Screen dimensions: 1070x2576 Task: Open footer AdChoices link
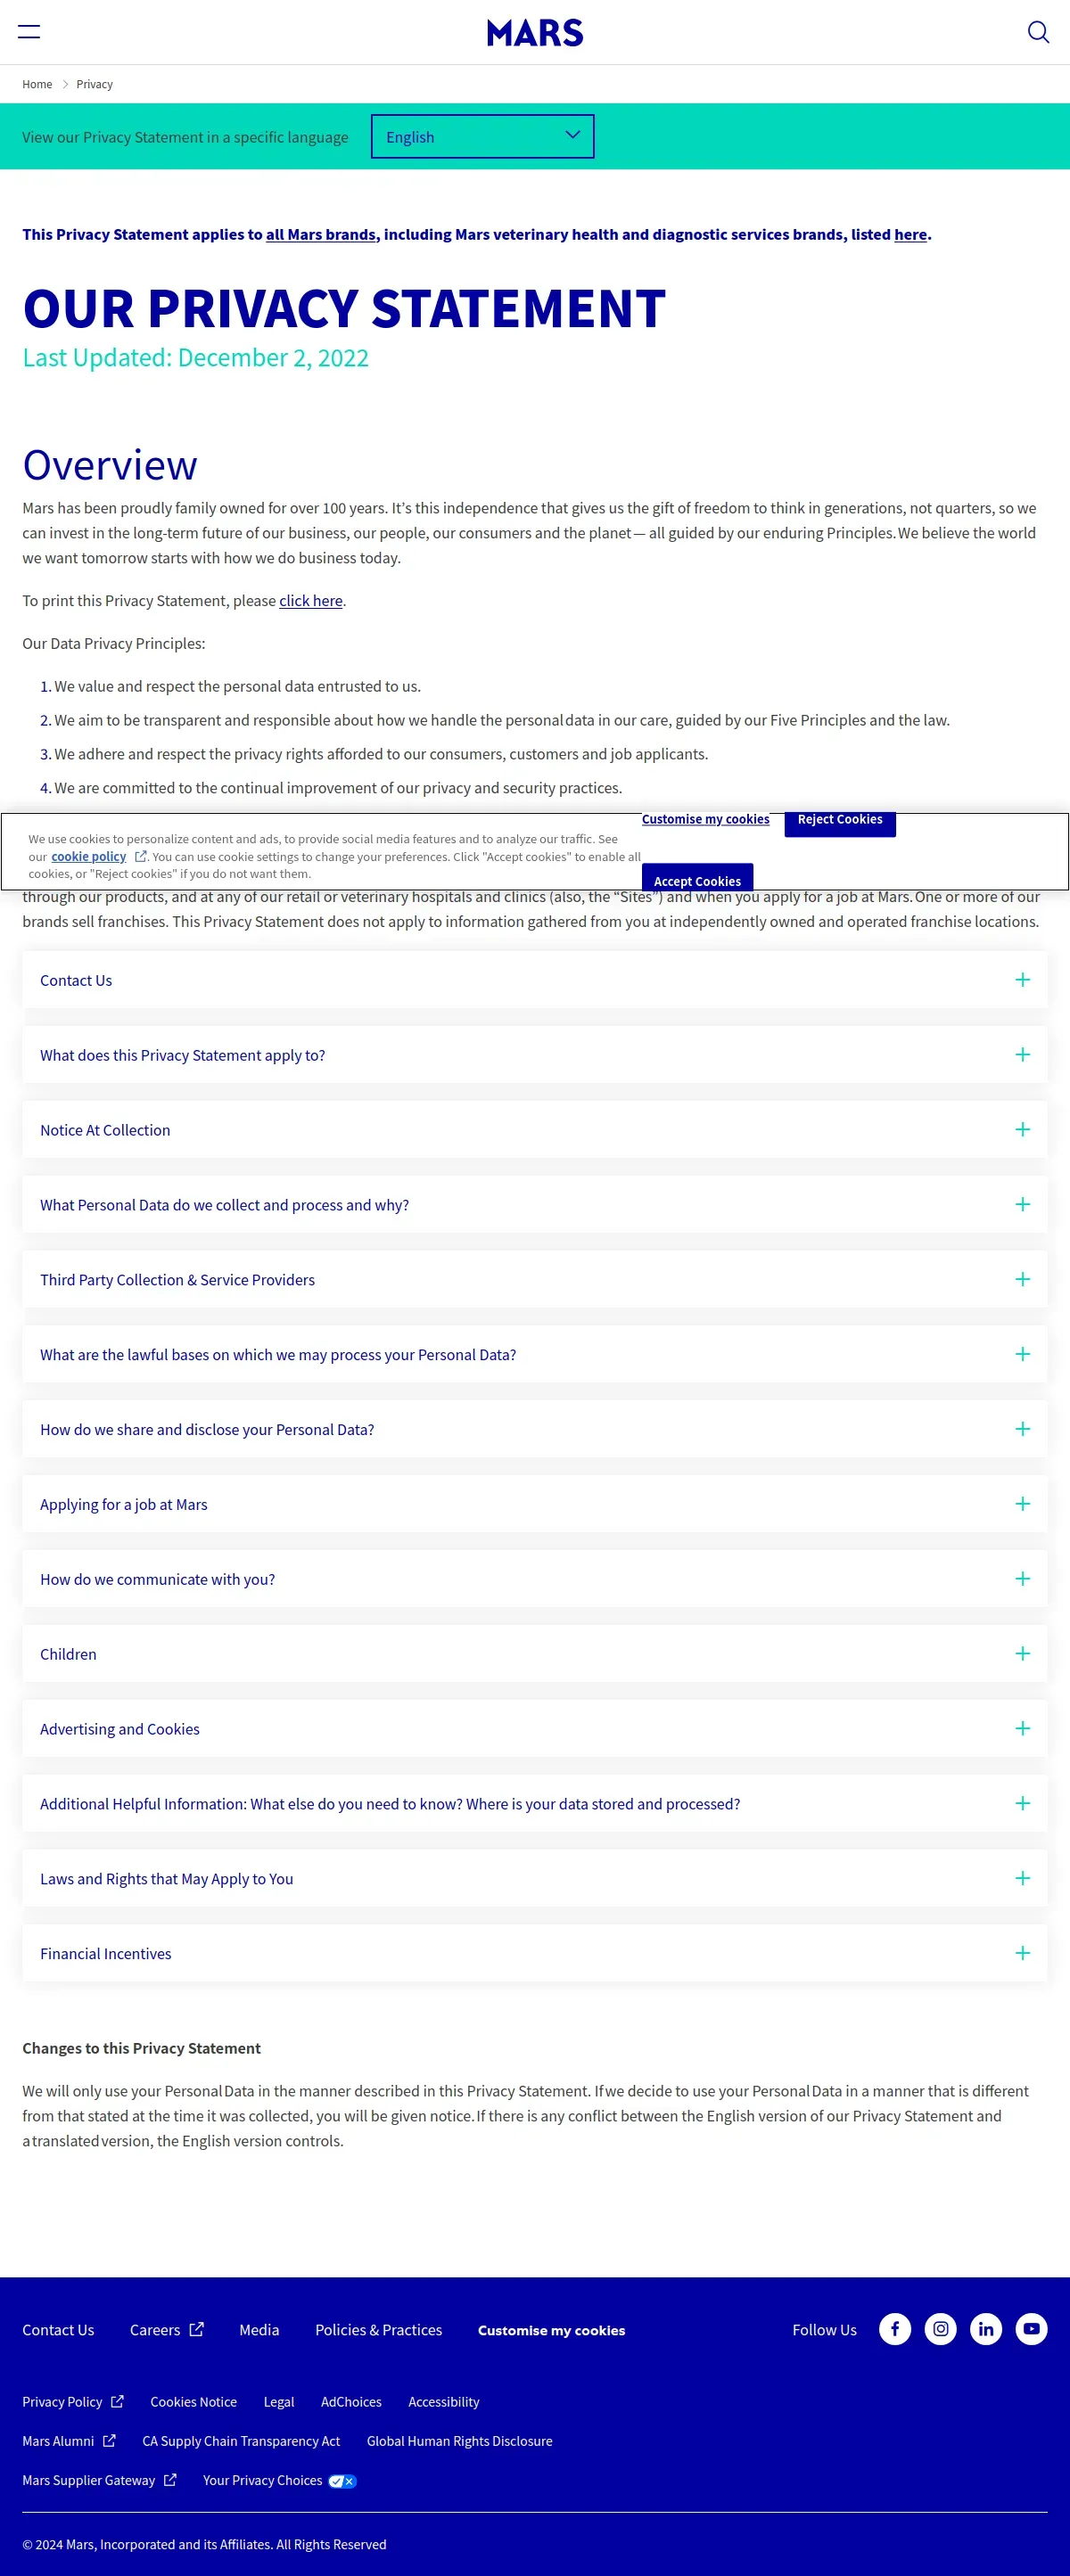point(351,2401)
